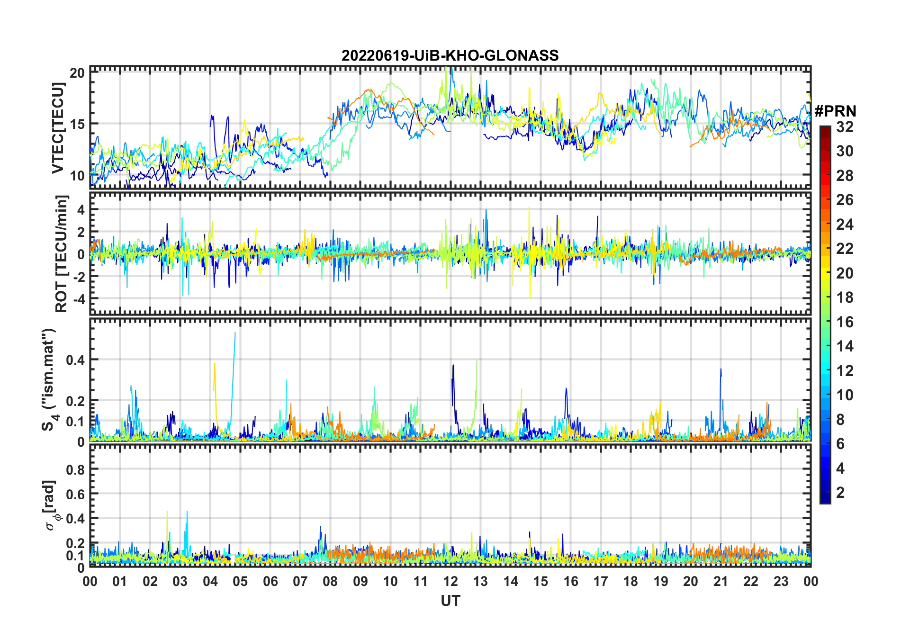Click the VTEC y-axis tick 20
The width and height of the screenshot is (901, 630).
(77, 72)
